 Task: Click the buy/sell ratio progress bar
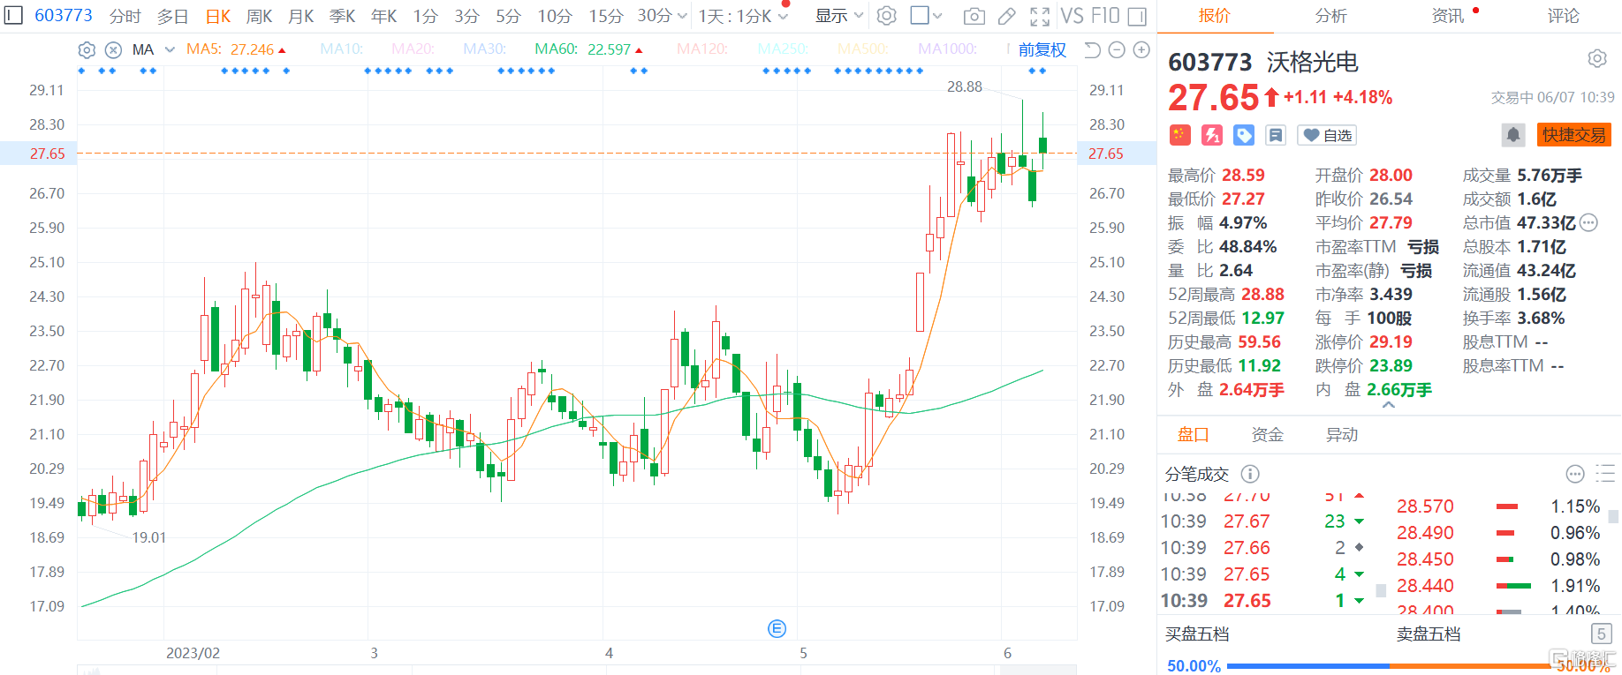[1390, 666]
